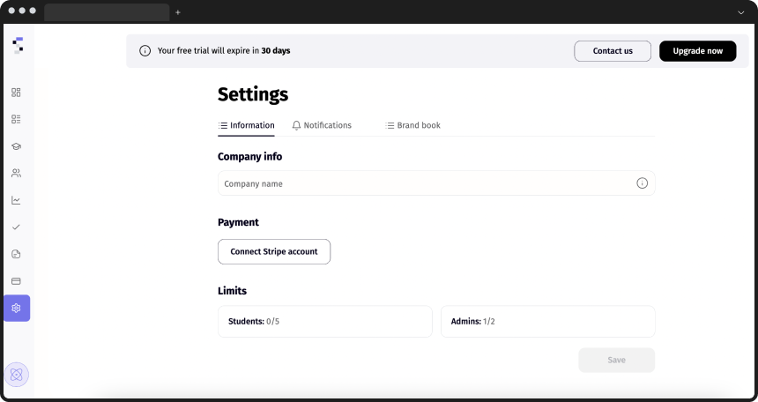
Task: Open the dashboard grid icon in sidebar
Action: (16, 93)
